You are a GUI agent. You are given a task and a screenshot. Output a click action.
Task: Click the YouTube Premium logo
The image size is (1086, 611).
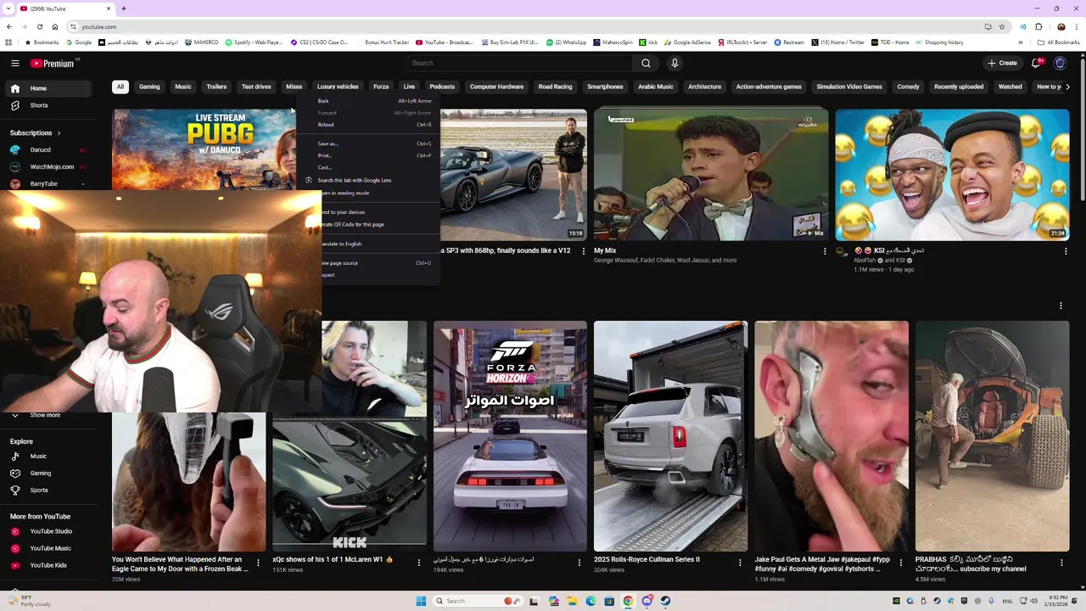54,63
